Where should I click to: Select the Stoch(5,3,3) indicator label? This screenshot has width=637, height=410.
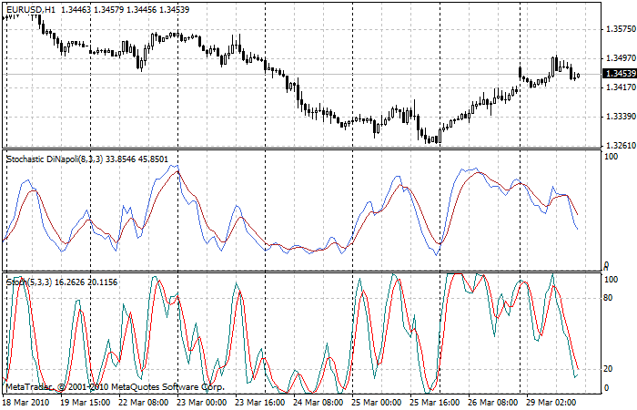coord(32,282)
